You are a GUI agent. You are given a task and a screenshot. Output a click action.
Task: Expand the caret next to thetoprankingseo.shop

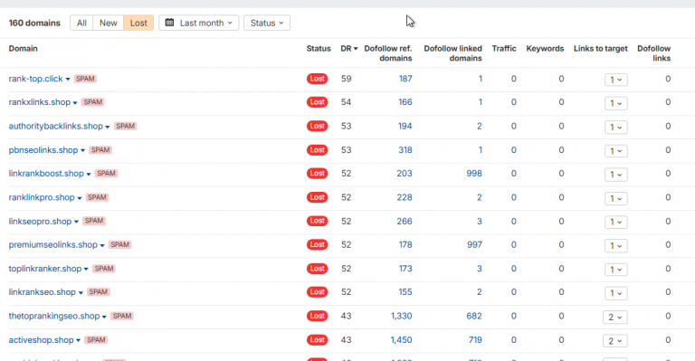click(104, 317)
